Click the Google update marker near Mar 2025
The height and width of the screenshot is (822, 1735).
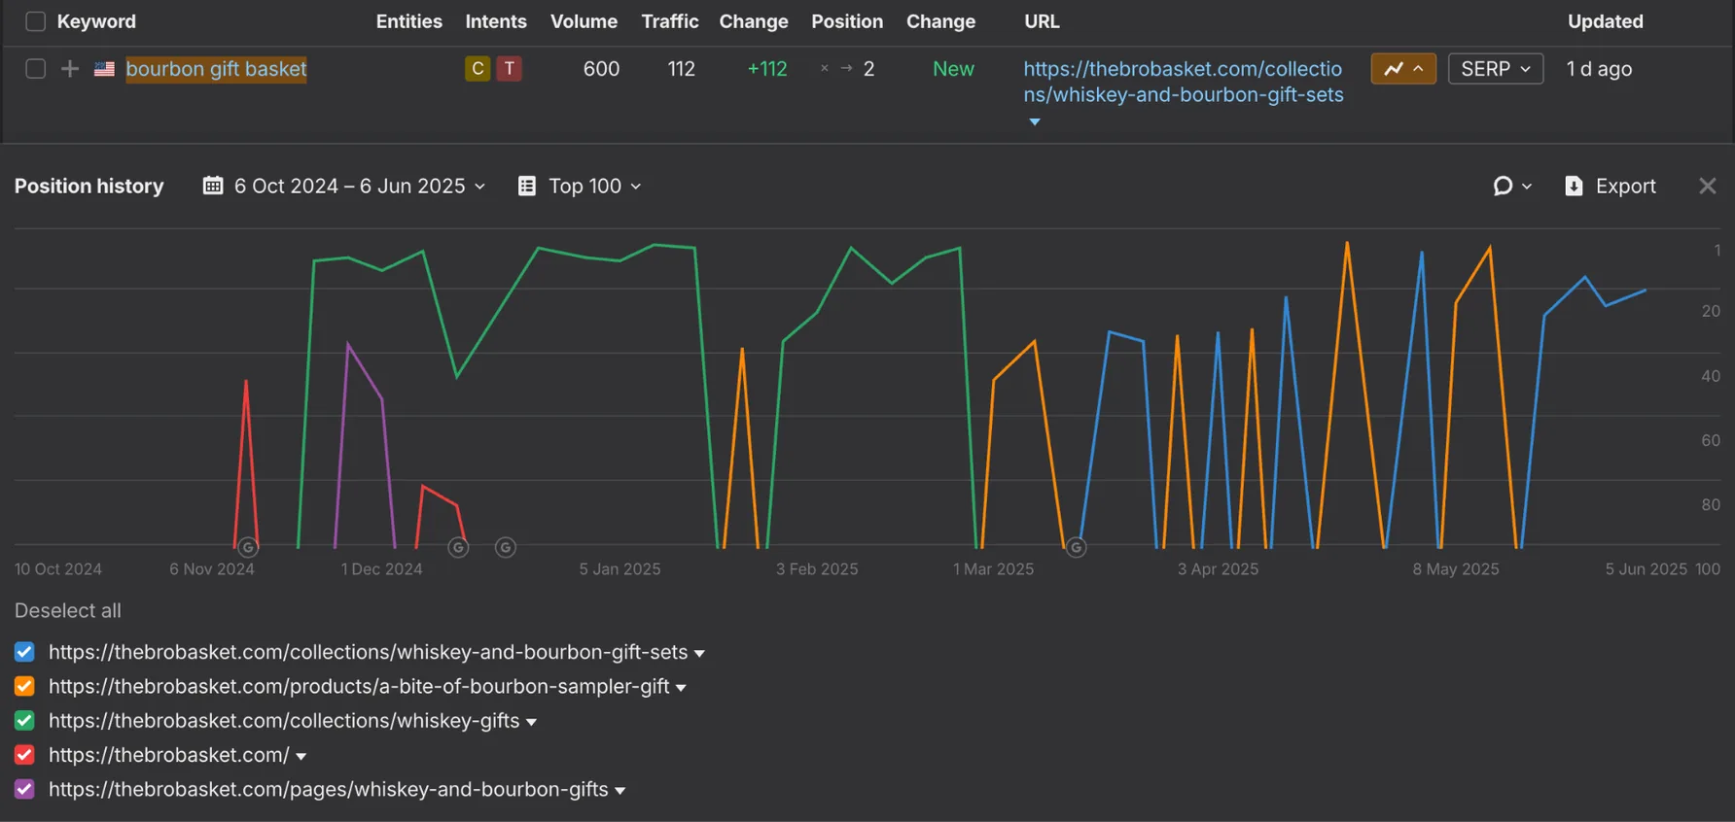point(1076,548)
